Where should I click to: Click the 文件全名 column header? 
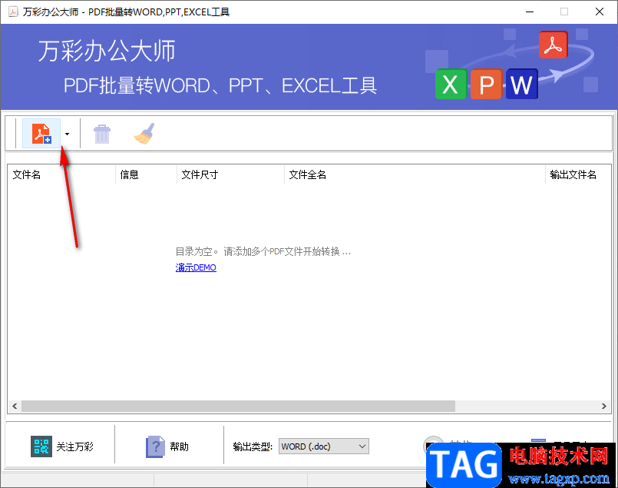(415, 174)
